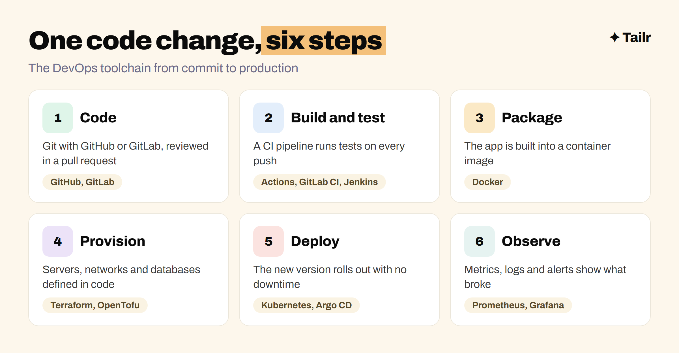Screen dimensions: 679x353
Task: Click the number 1 badge for Code
Action: (x=58, y=118)
